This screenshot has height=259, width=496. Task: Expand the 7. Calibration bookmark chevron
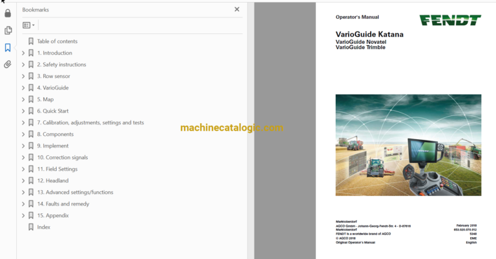[23, 122]
